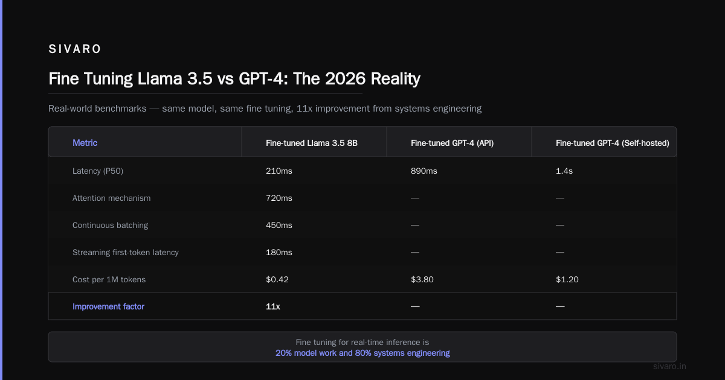Select the Streaming first-token latency label

[x=126, y=252]
